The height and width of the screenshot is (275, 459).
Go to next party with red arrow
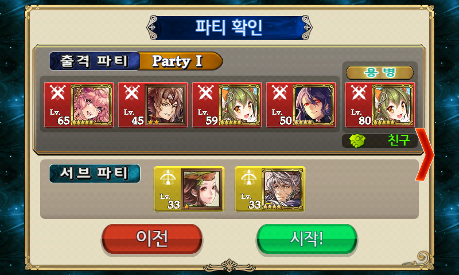[425, 154]
